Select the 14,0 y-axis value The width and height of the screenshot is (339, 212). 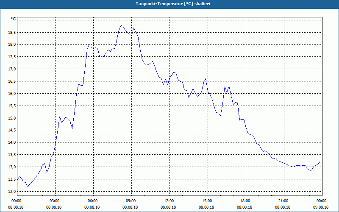point(11,142)
